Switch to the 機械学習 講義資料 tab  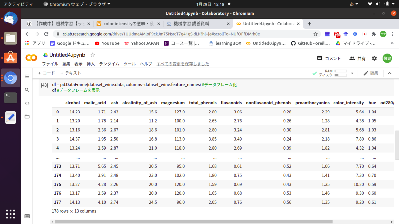point(198,24)
